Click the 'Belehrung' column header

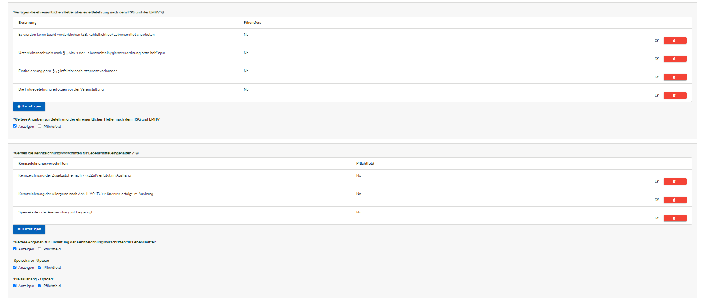(28, 23)
